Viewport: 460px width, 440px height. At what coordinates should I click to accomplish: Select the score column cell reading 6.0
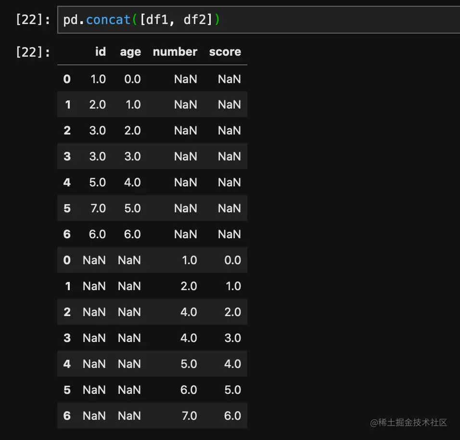232,416
